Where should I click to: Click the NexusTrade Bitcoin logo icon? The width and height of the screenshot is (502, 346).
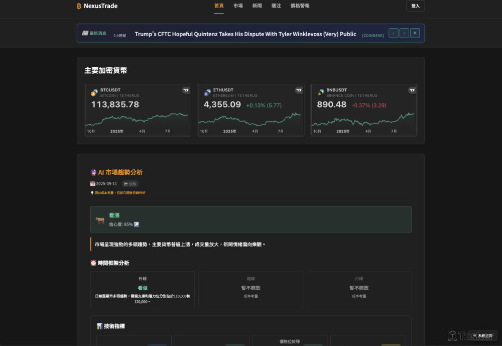tap(79, 6)
